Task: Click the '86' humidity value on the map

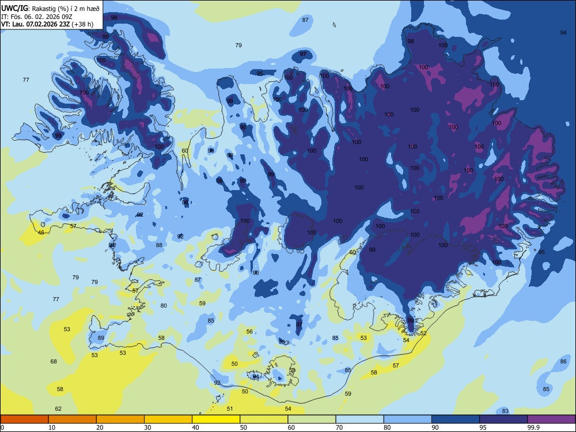Action: pos(563,362)
